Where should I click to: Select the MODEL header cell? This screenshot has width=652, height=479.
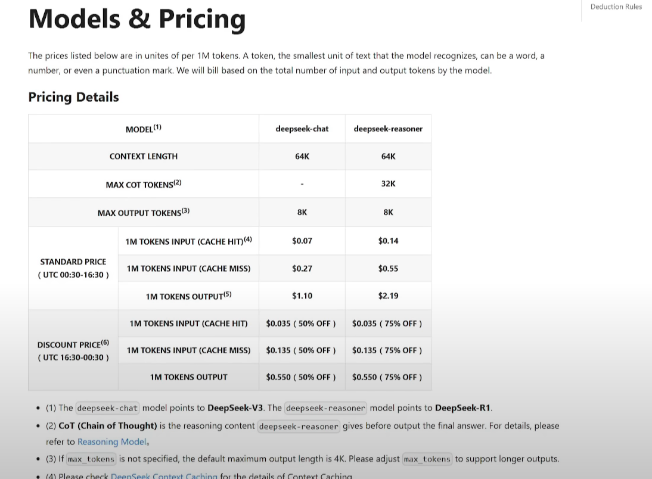pos(143,129)
